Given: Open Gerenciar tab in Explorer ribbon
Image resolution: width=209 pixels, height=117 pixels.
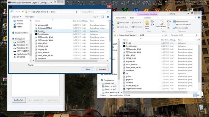Looking at the screenshot, I should coord(147,18).
